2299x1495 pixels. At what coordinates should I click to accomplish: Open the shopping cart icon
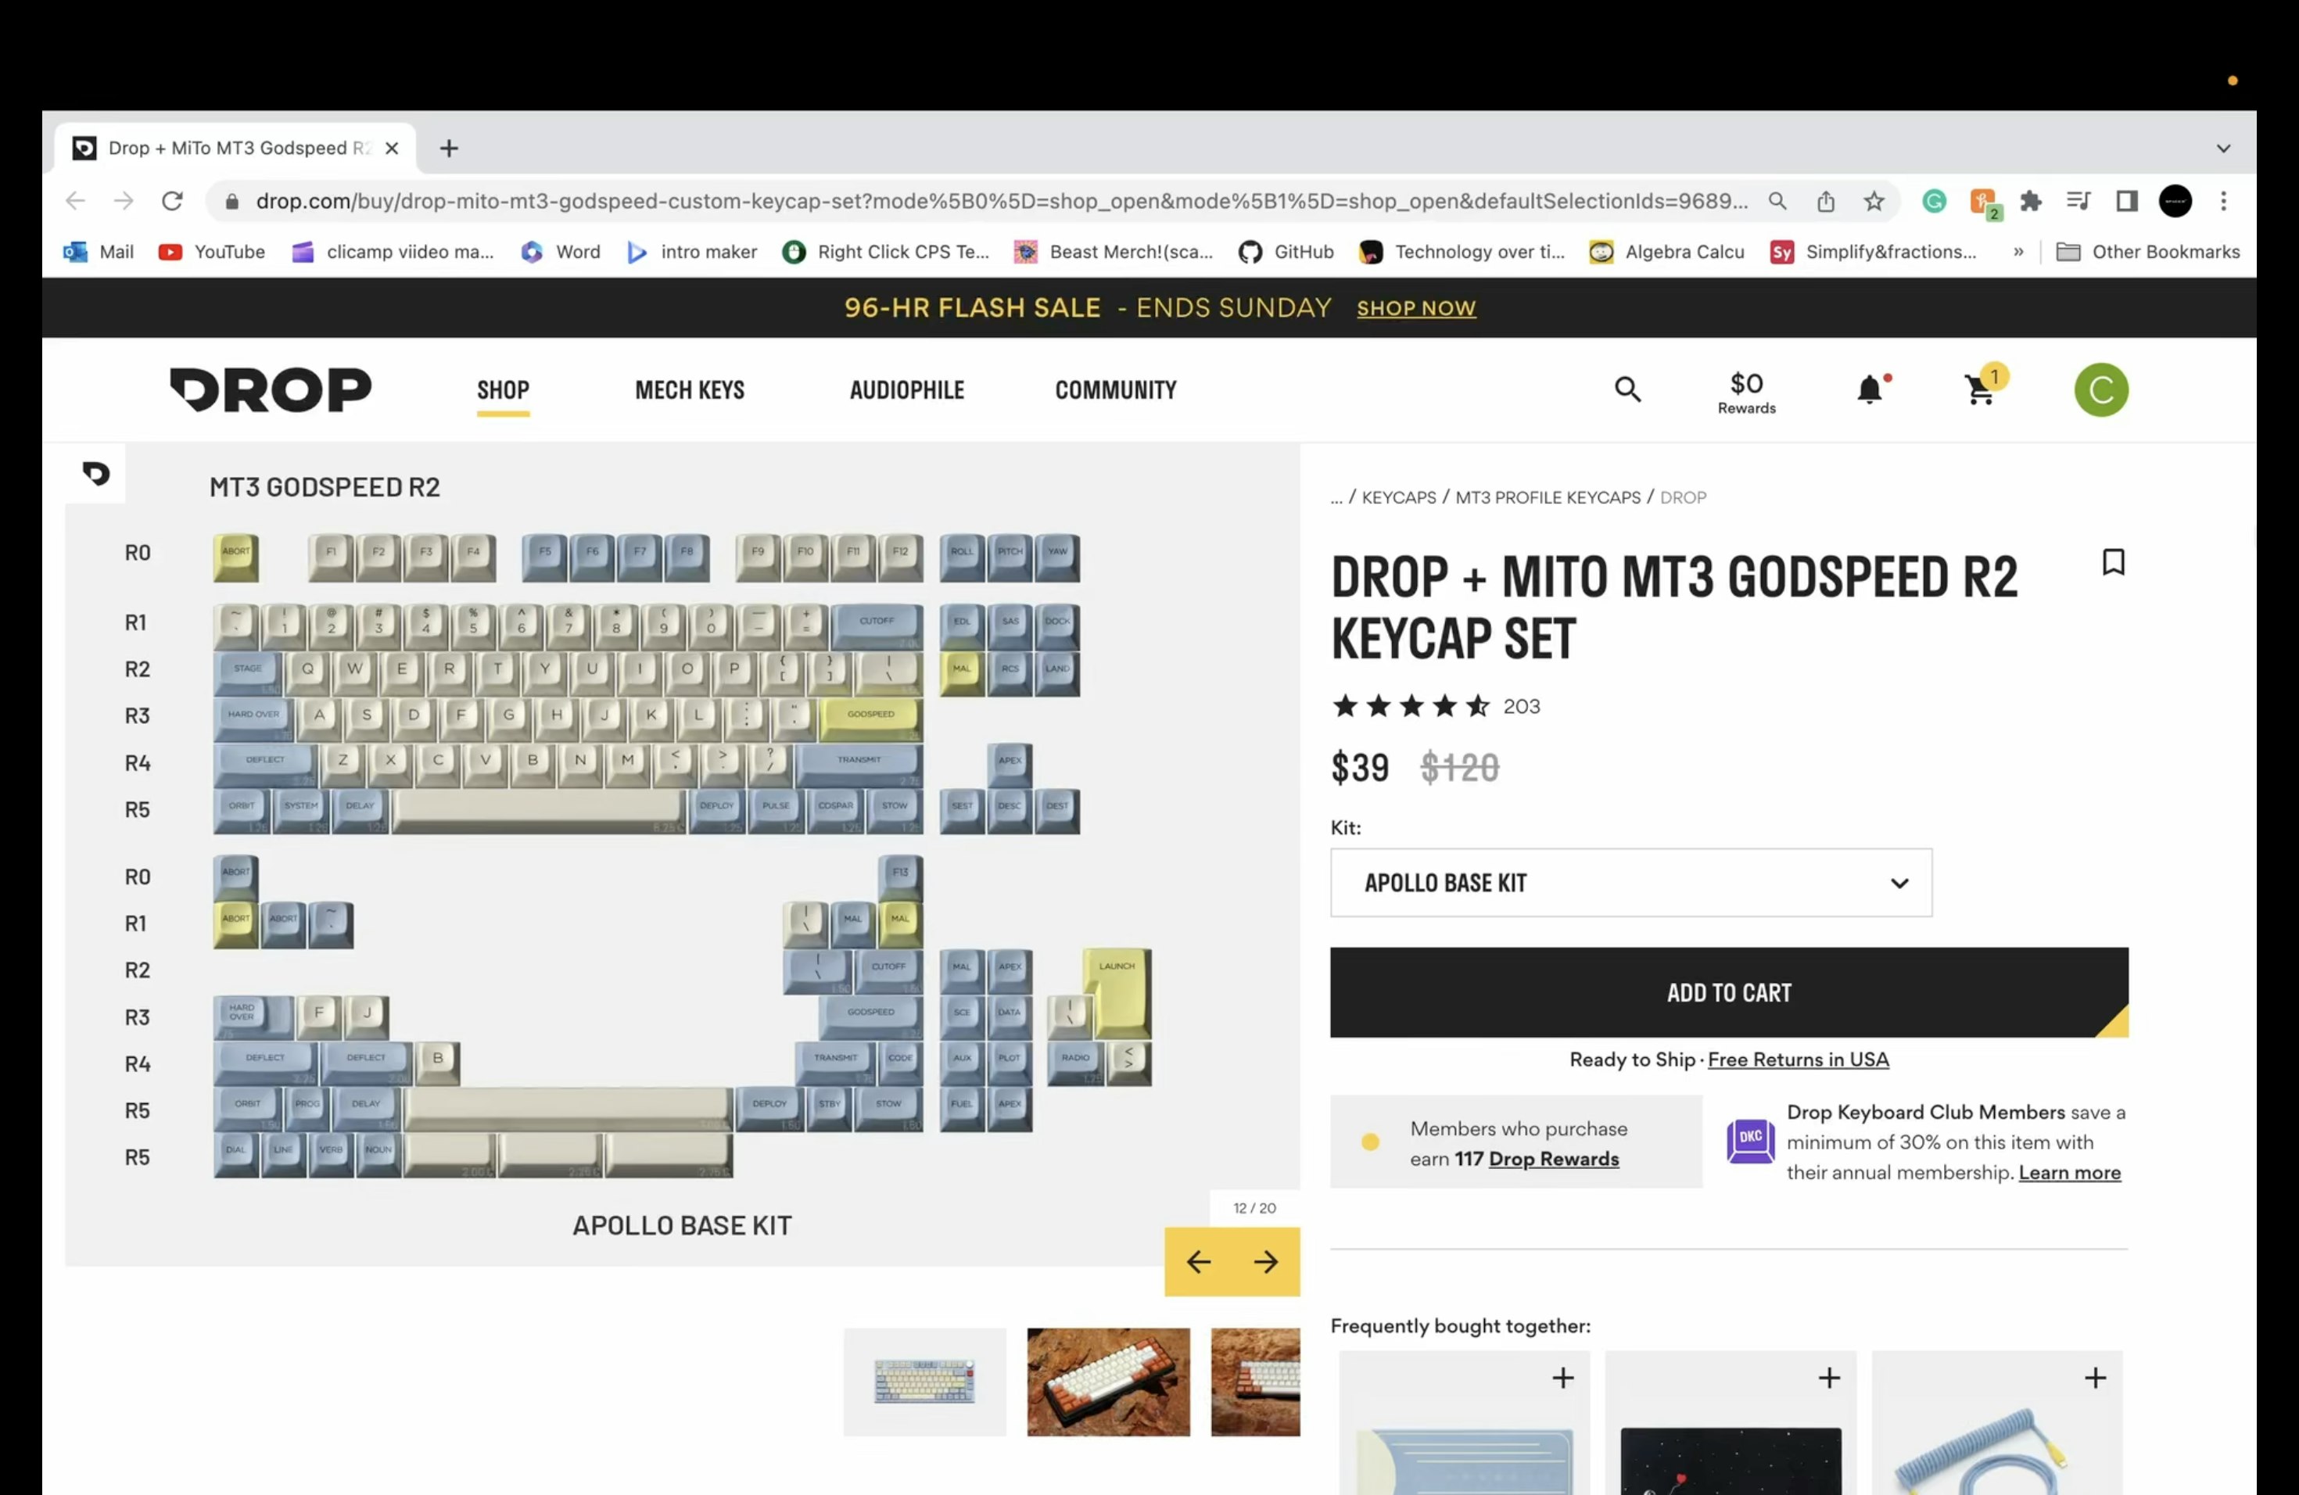click(1980, 390)
